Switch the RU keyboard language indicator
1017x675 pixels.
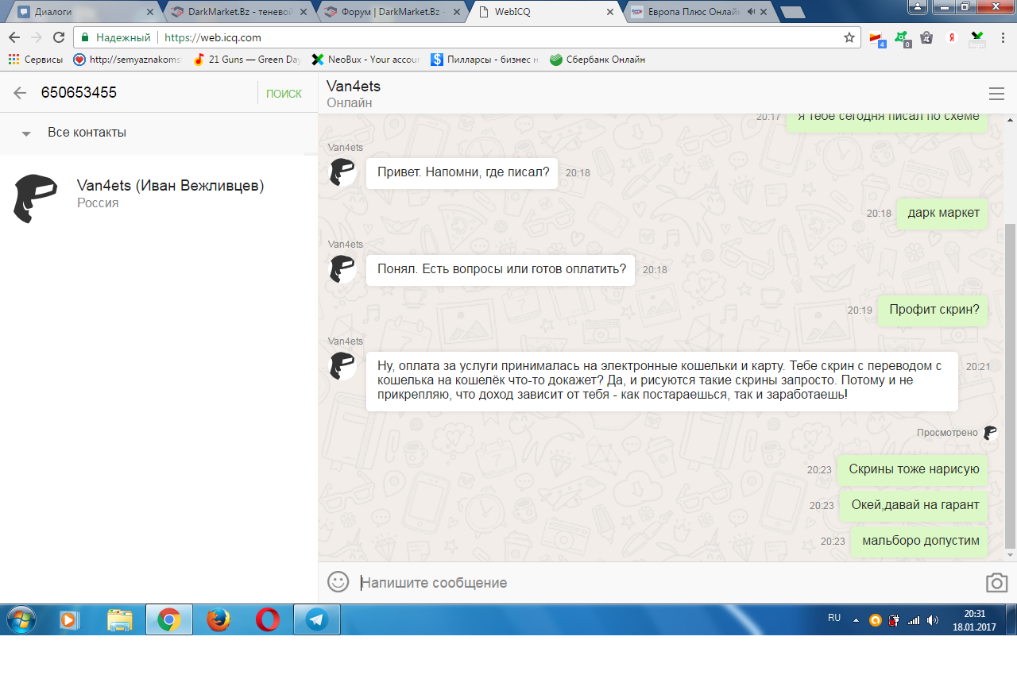pos(834,618)
